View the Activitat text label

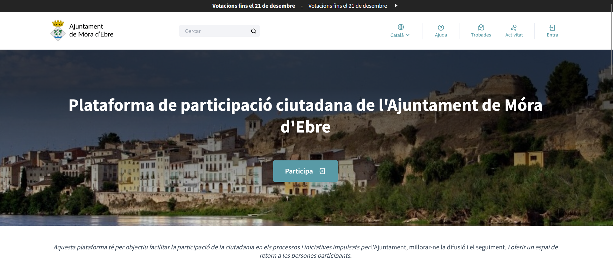click(x=514, y=35)
